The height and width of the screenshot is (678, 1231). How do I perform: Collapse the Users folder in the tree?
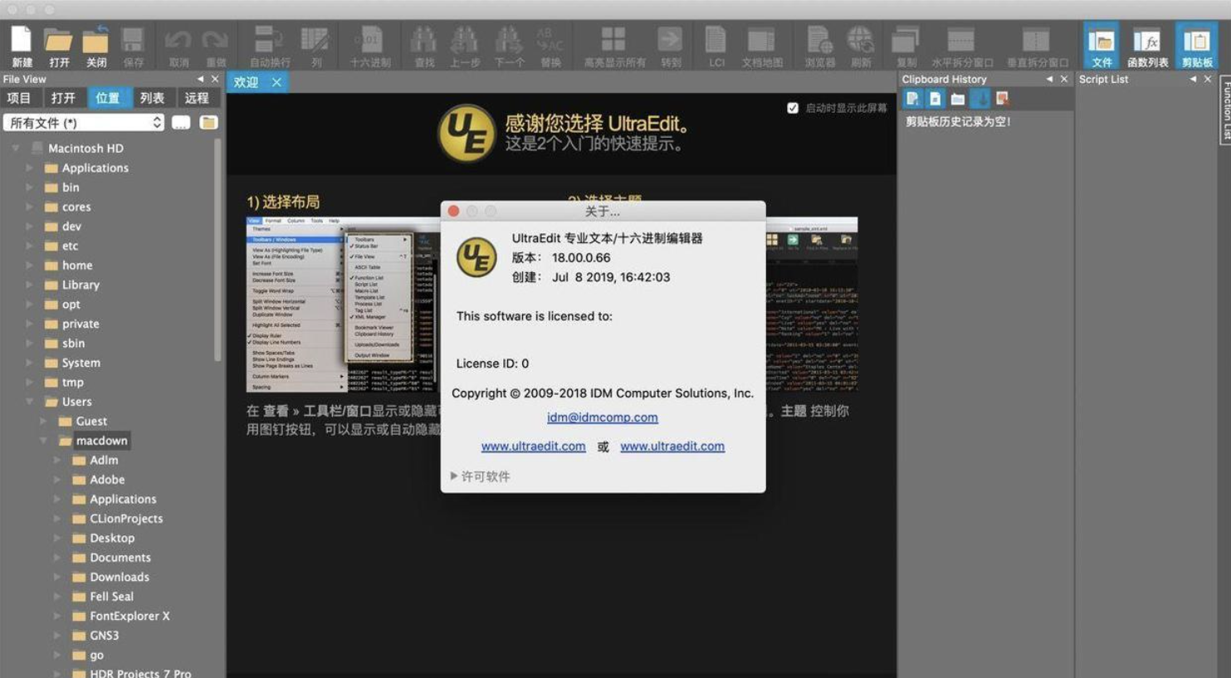(30, 402)
